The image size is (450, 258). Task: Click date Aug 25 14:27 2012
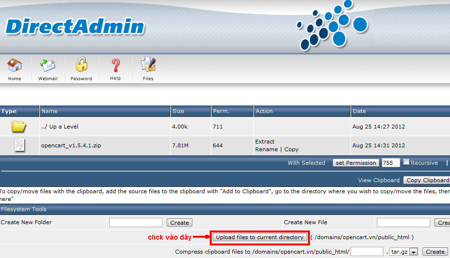point(378,127)
